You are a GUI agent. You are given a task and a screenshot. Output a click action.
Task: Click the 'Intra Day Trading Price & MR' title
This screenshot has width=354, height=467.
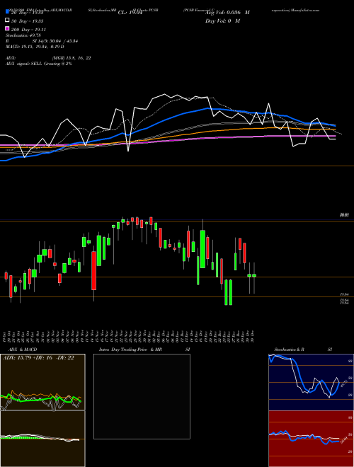coord(130,350)
